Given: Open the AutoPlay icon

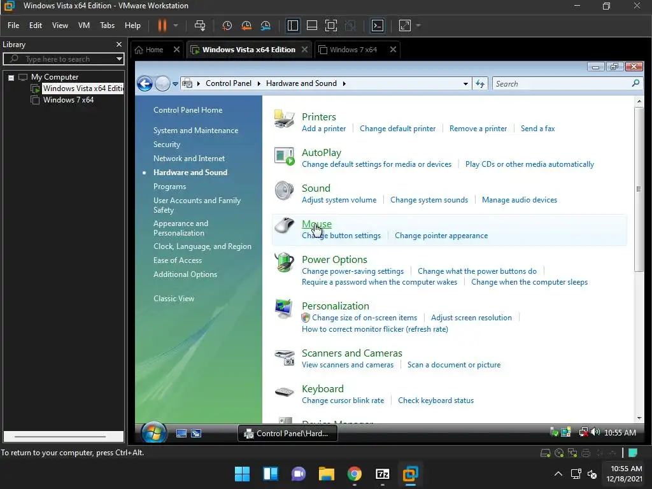Looking at the screenshot, I should pyautogui.click(x=285, y=156).
